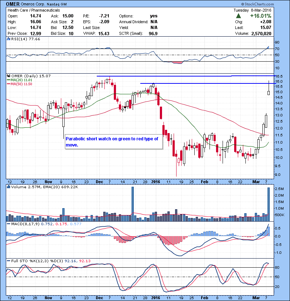Click the Options value yes

(154, 16)
